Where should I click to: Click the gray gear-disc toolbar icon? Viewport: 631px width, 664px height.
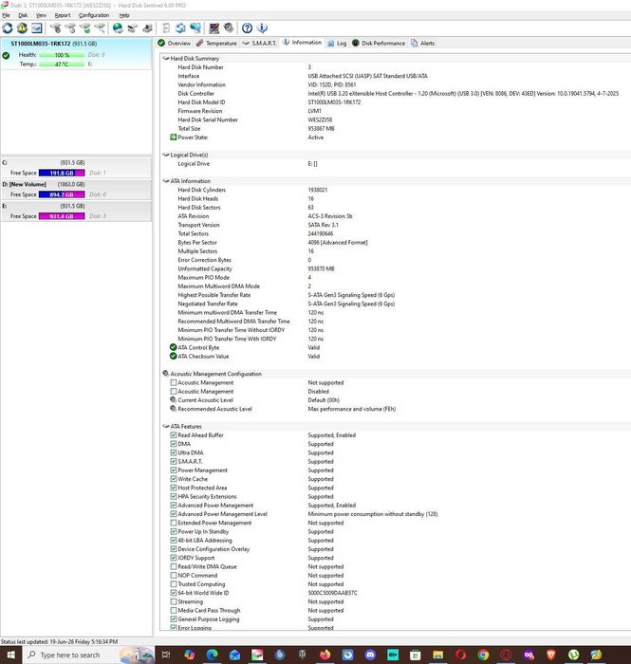(229, 28)
